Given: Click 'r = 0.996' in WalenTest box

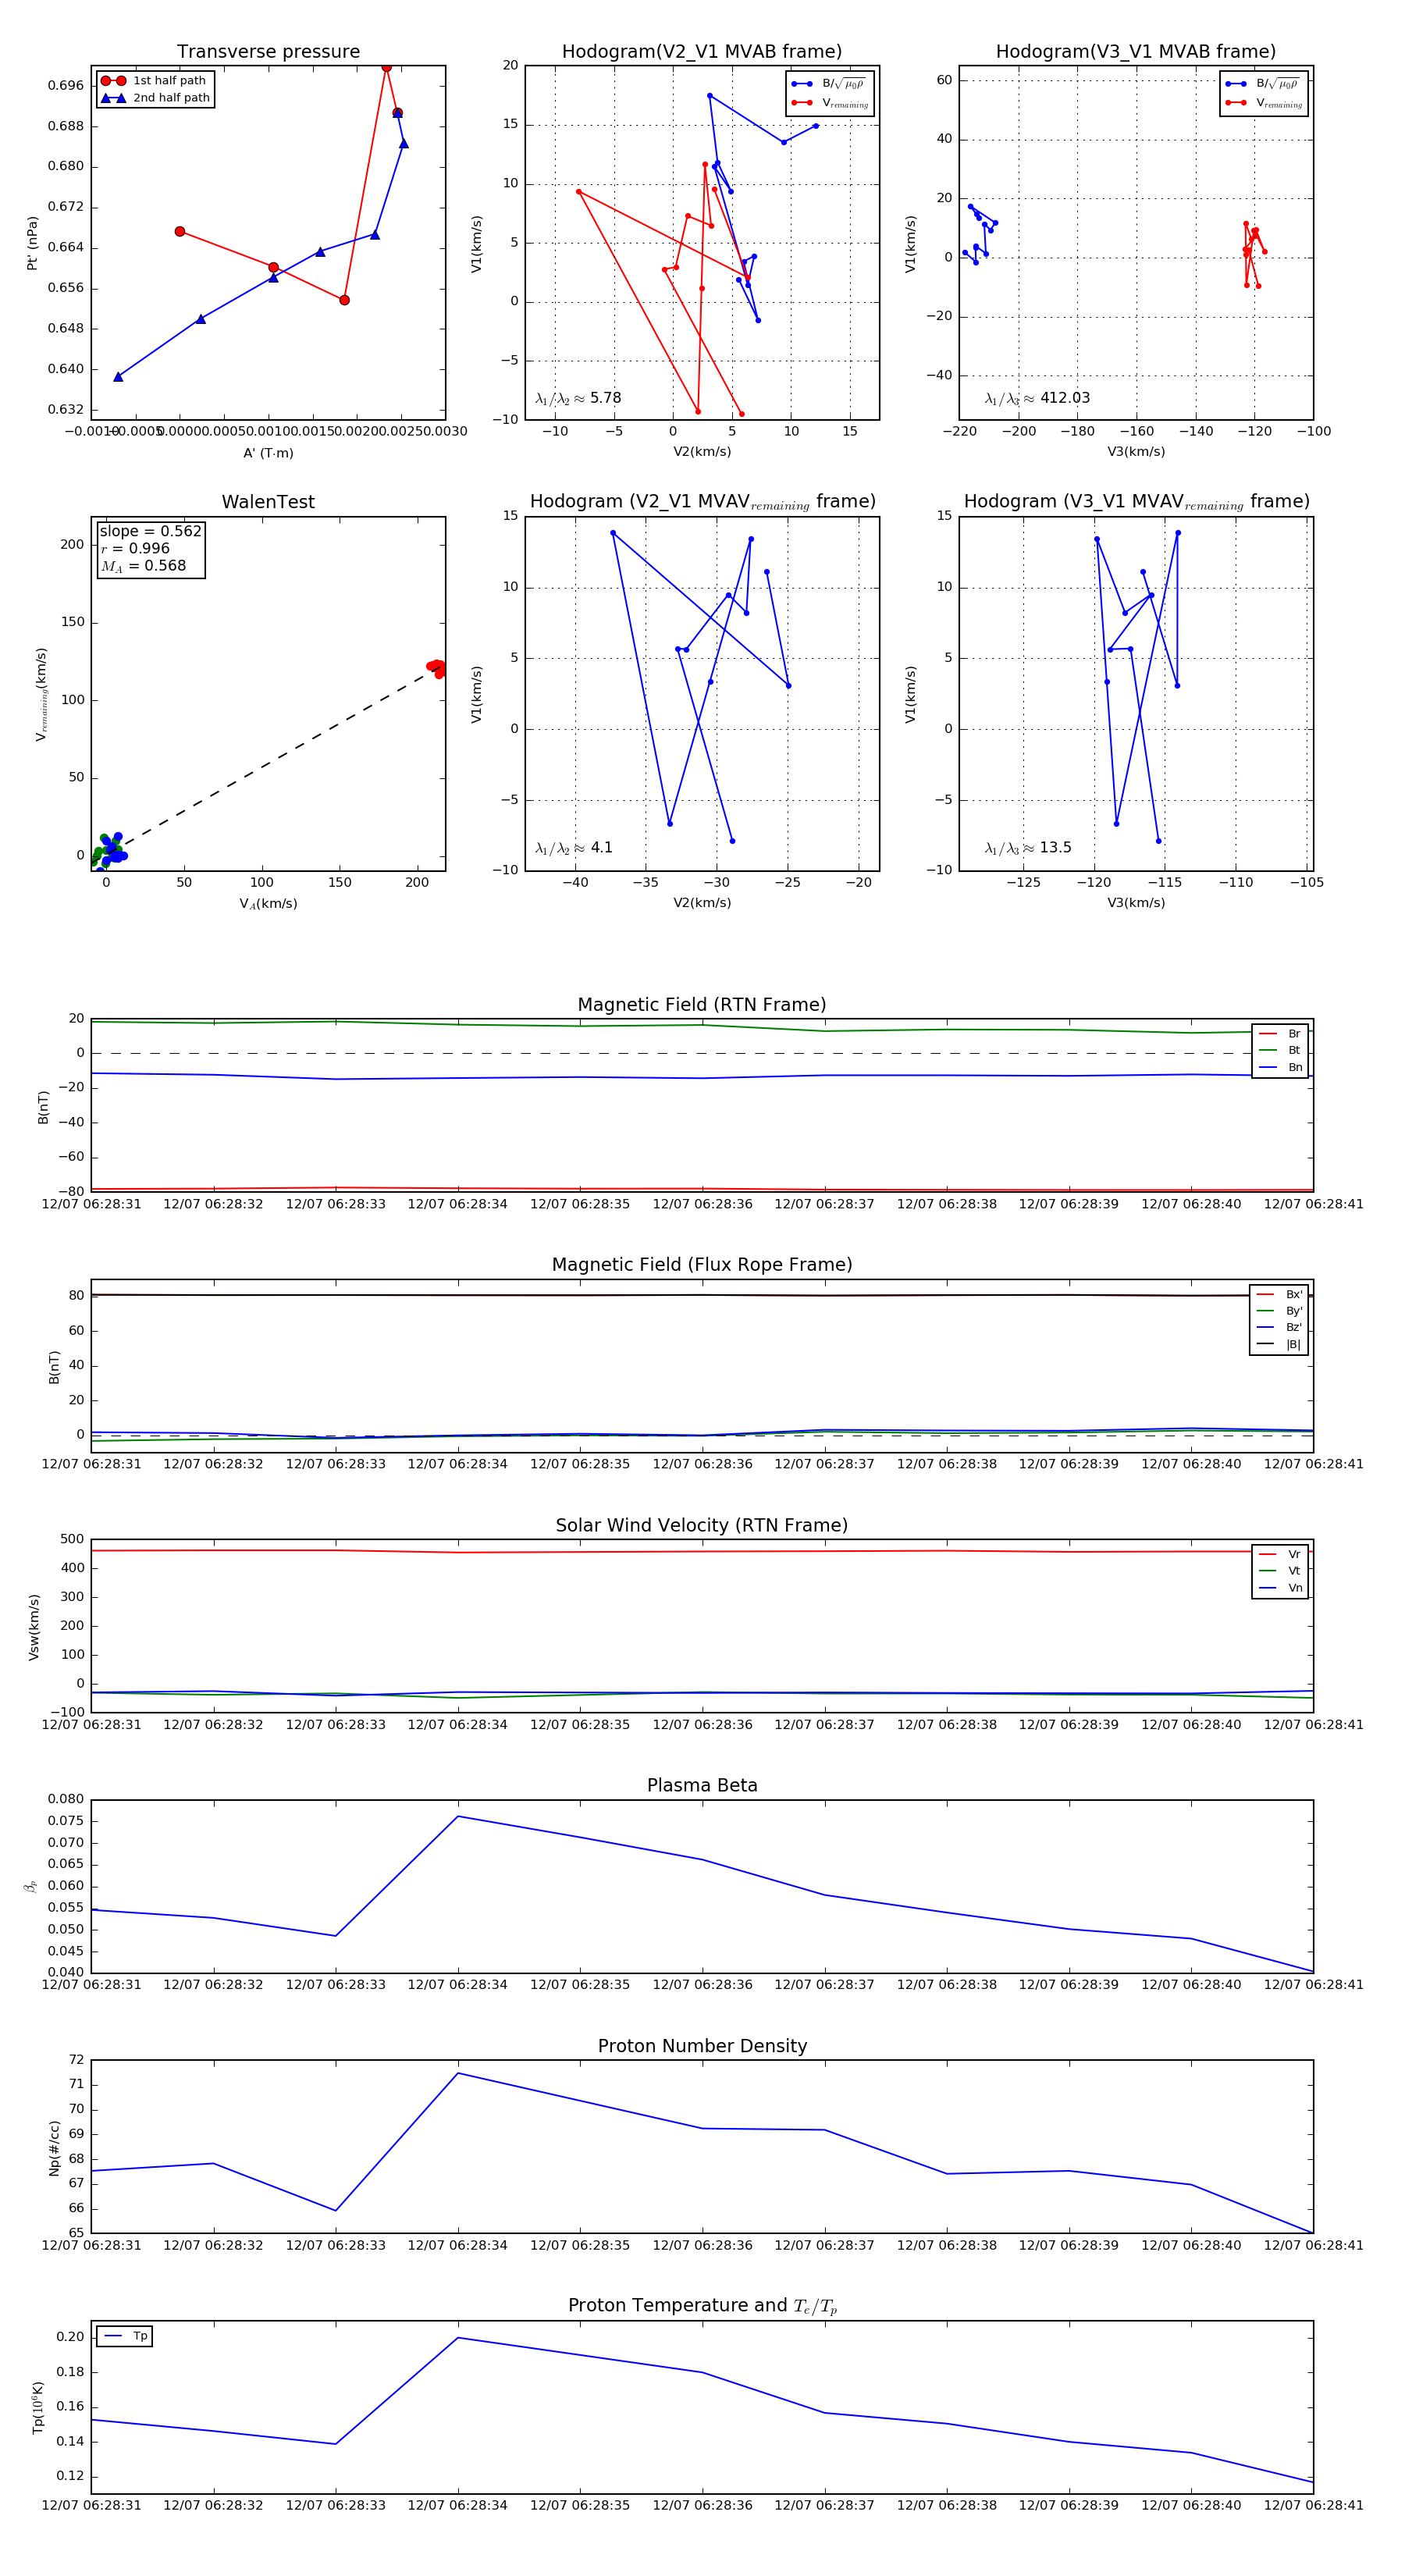Looking at the screenshot, I should click(135, 548).
